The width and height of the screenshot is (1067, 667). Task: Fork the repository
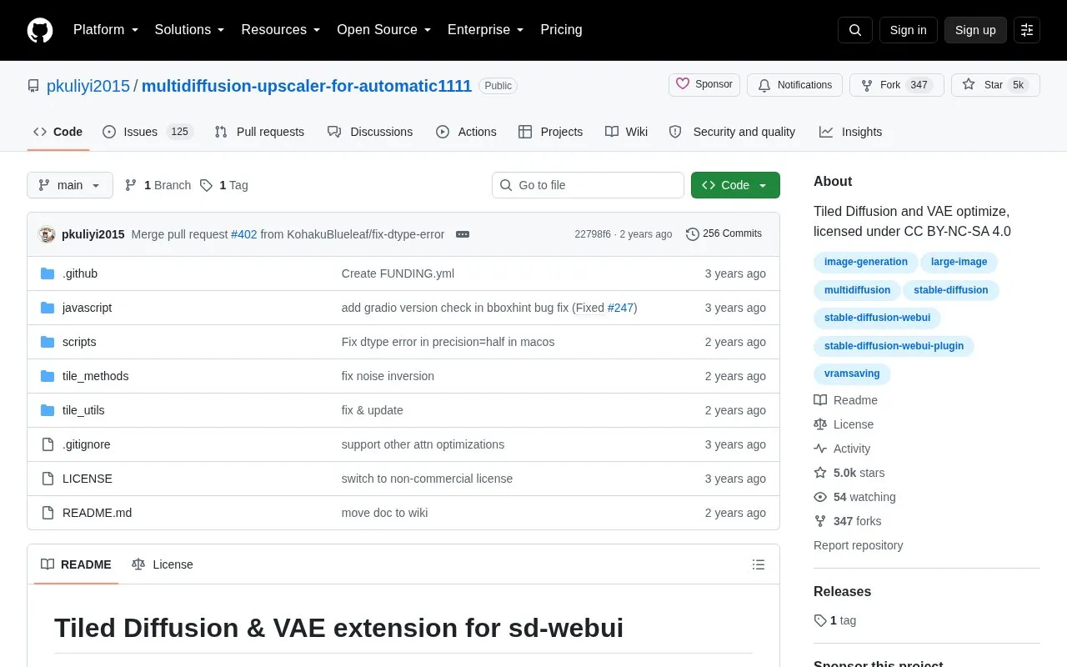[896, 85]
